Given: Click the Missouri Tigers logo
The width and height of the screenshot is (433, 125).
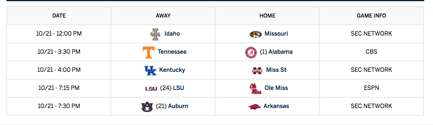Looking at the screenshot, I should [255, 34].
